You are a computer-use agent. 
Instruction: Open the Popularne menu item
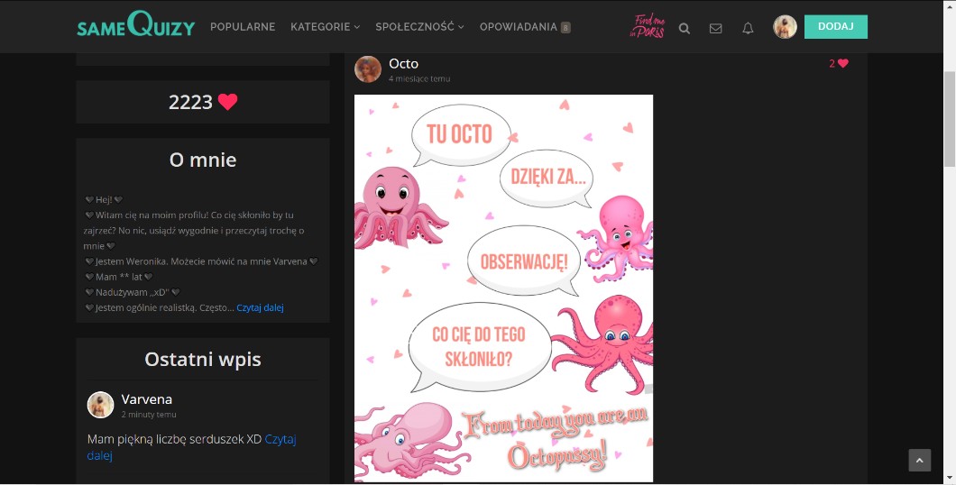(243, 27)
